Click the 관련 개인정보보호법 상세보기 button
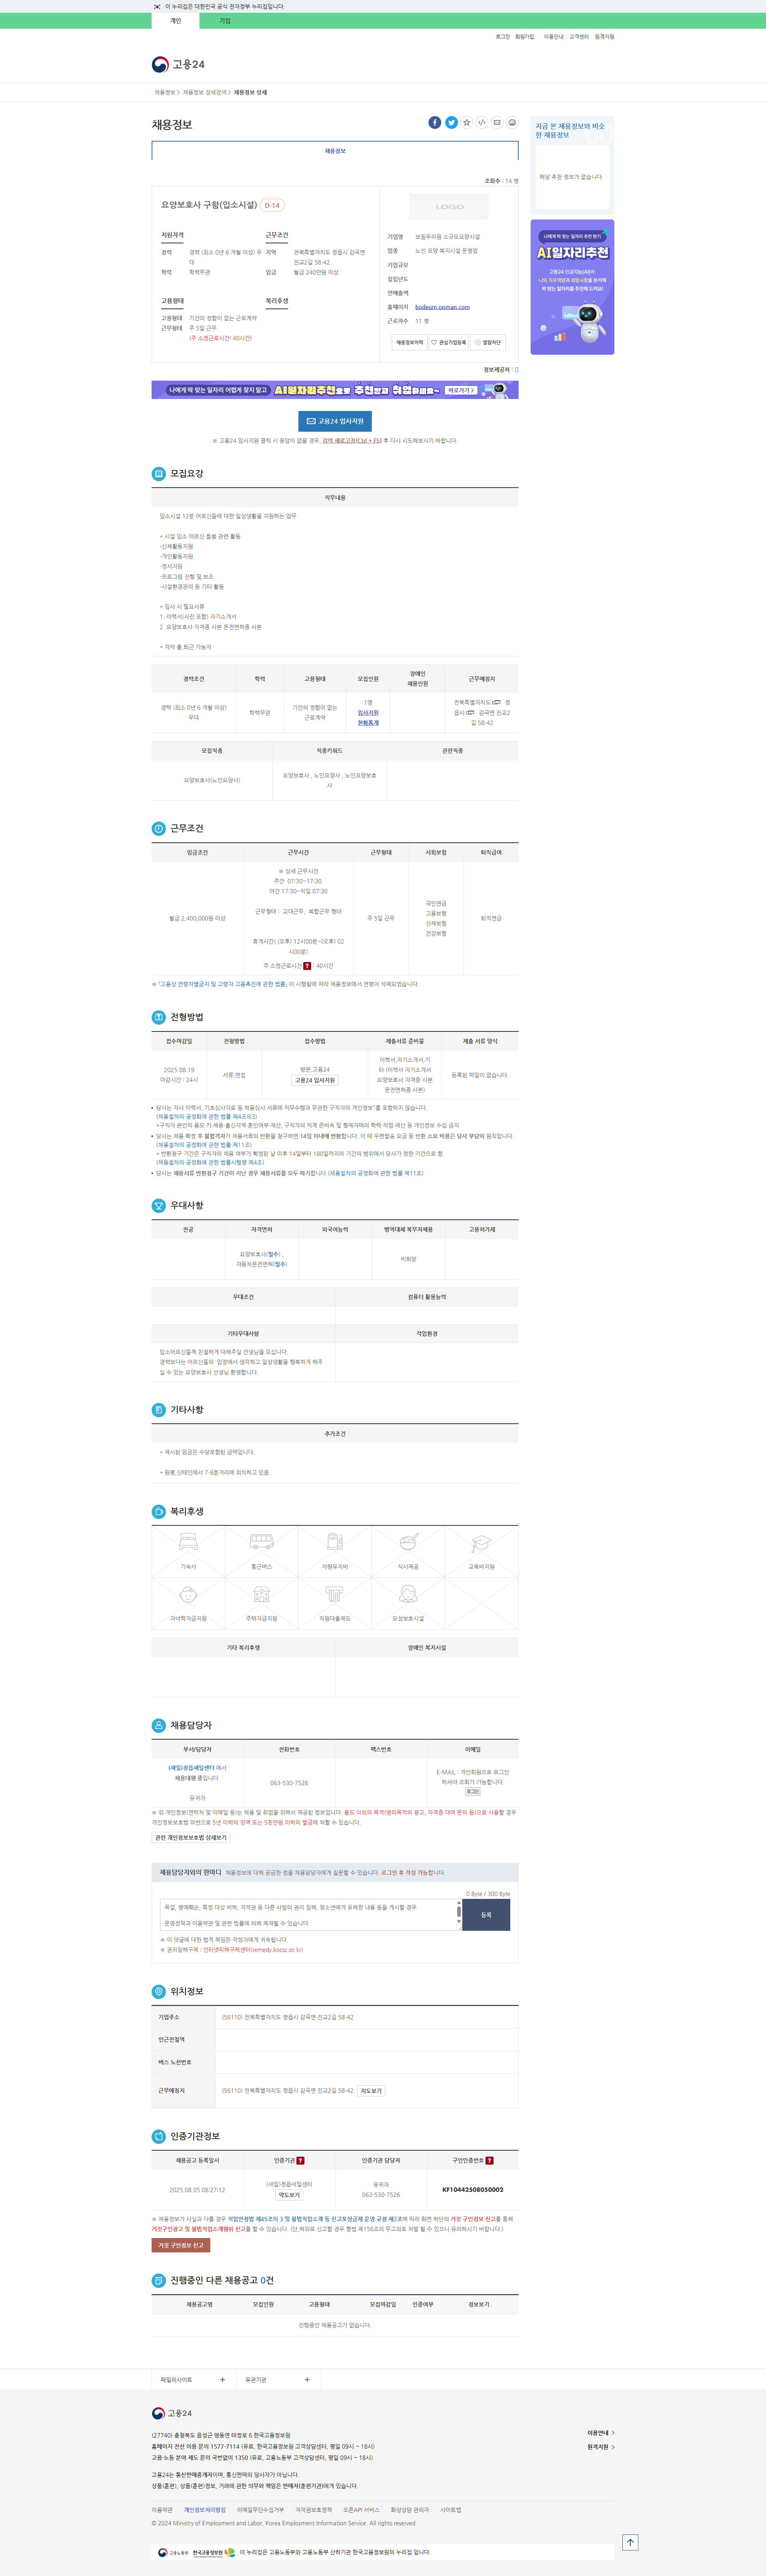 (x=191, y=1838)
